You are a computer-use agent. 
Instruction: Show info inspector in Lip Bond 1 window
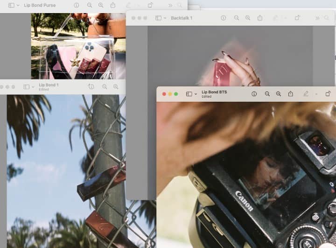[x=91, y=87]
